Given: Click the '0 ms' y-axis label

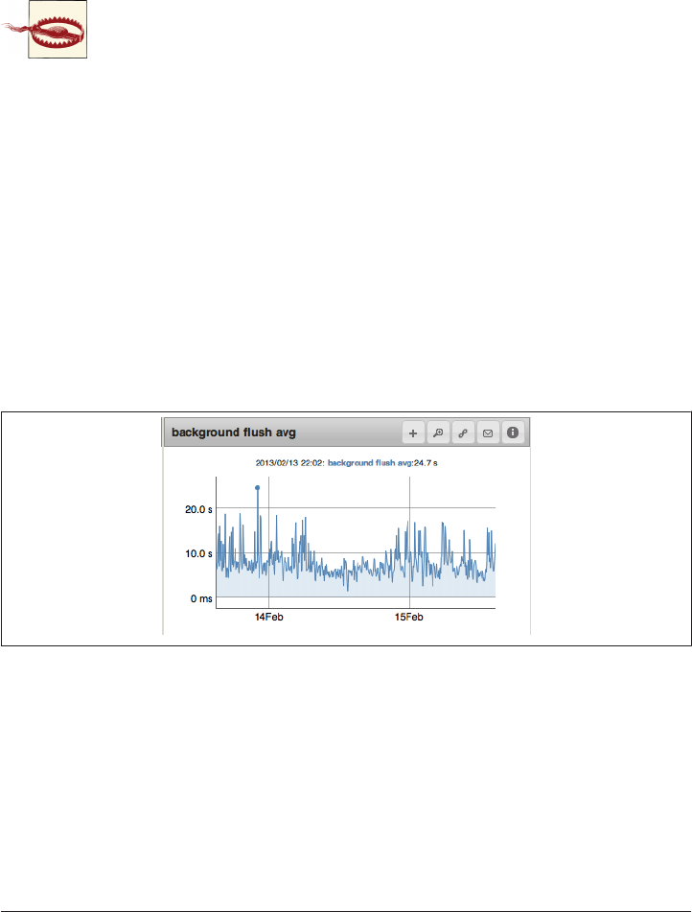Looking at the screenshot, I should coord(201,598).
